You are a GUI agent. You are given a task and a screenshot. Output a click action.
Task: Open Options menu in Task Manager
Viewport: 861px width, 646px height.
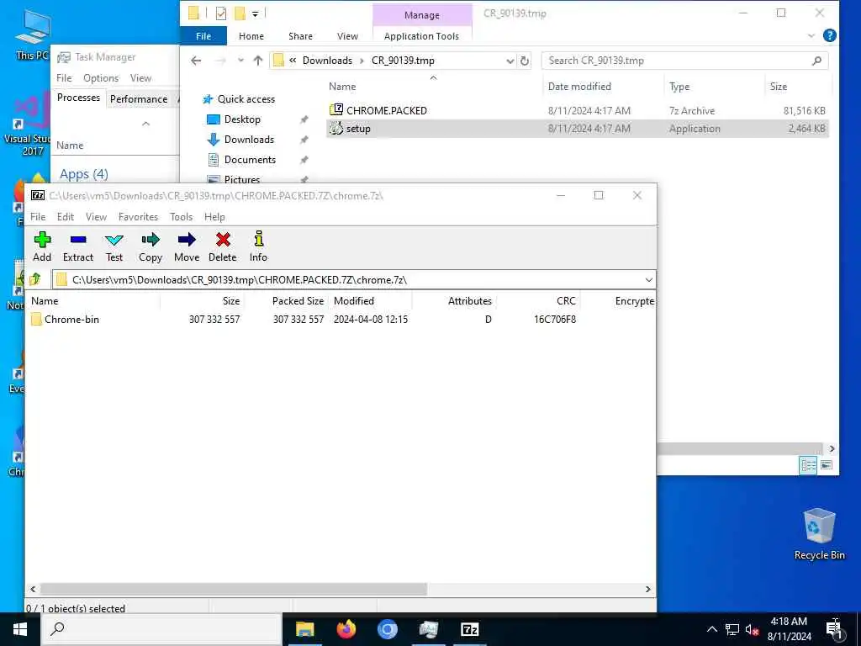[x=101, y=78]
